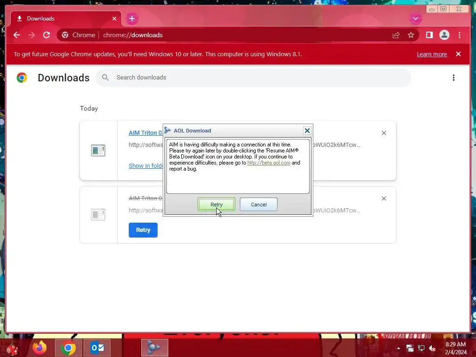Click the Show in folder link
The height and width of the screenshot is (357, 476).
tap(145, 166)
